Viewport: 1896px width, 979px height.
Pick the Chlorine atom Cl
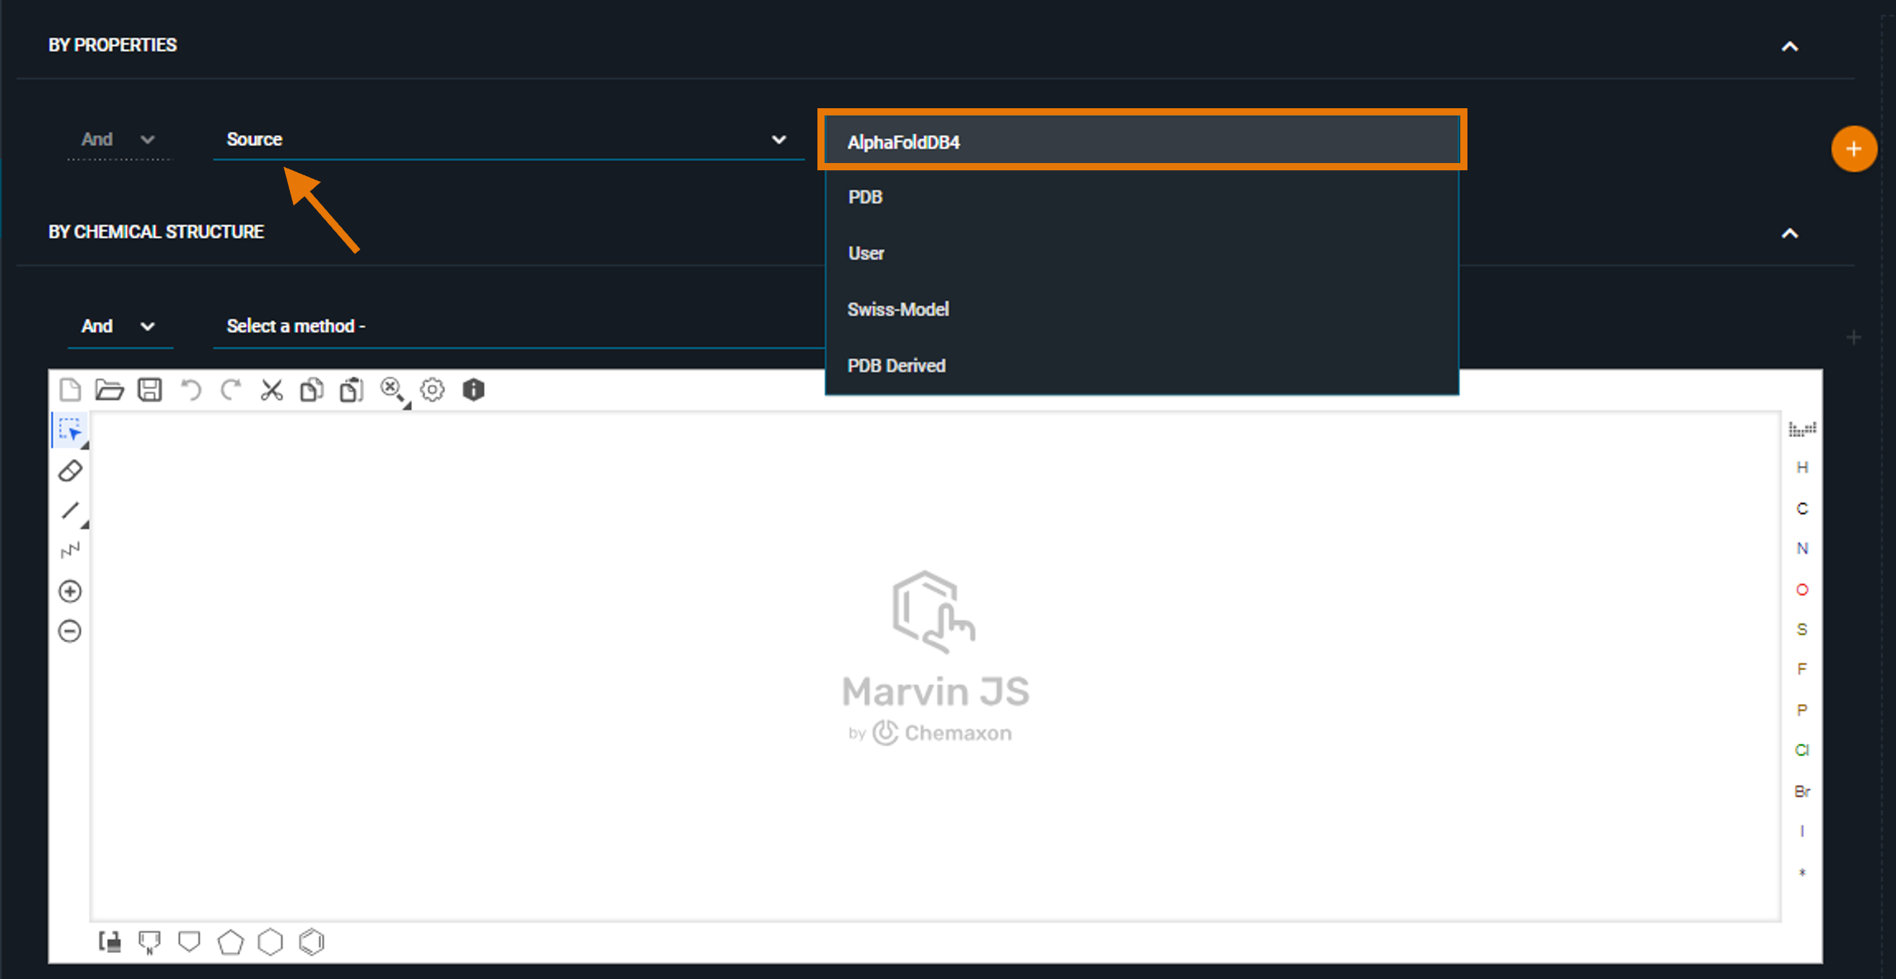point(1801,750)
